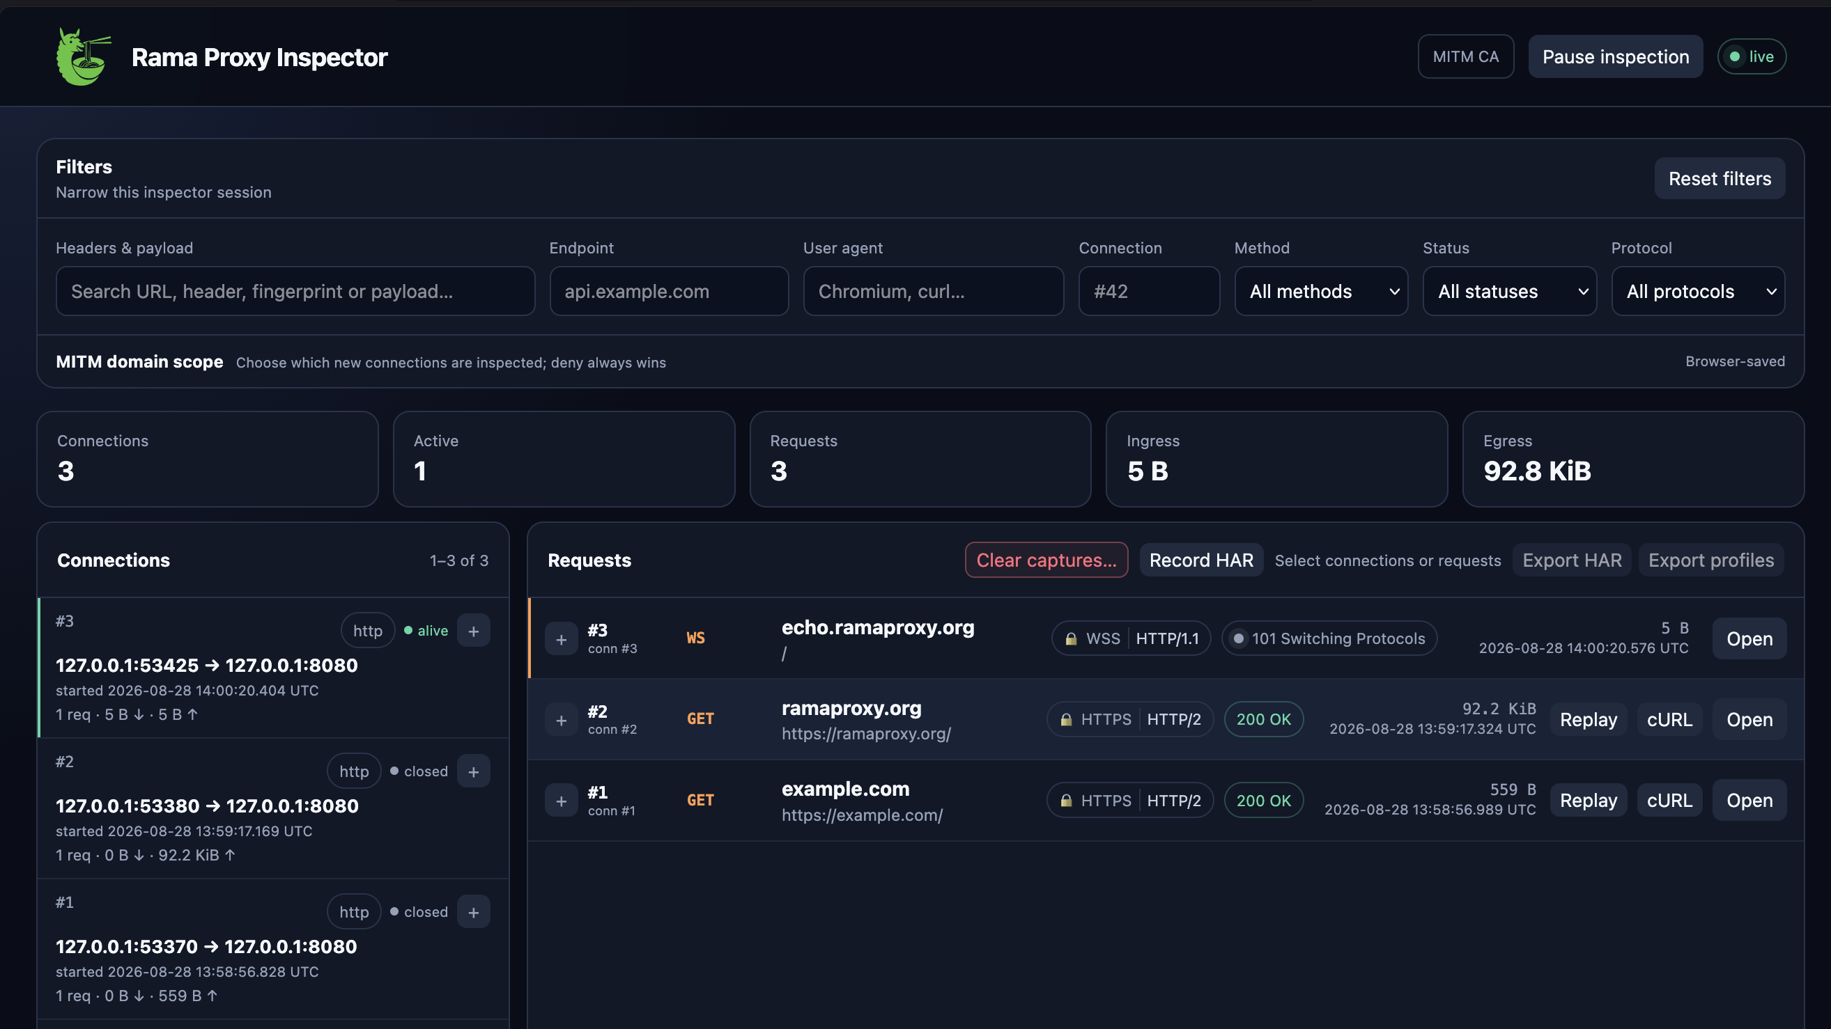Screen dimensions: 1831x1029
Task: Click the Rama Proxy Inspector title
Action: (259, 57)
